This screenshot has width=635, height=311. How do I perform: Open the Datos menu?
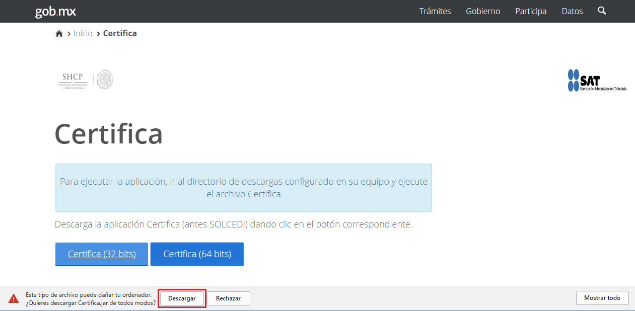coord(572,11)
